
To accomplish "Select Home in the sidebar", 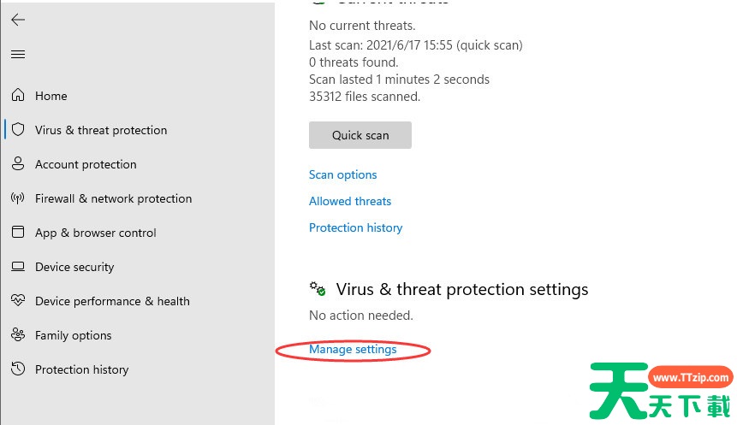I will 51,96.
